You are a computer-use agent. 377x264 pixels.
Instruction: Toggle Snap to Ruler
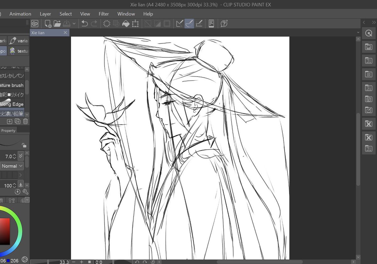tap(180, 23)
